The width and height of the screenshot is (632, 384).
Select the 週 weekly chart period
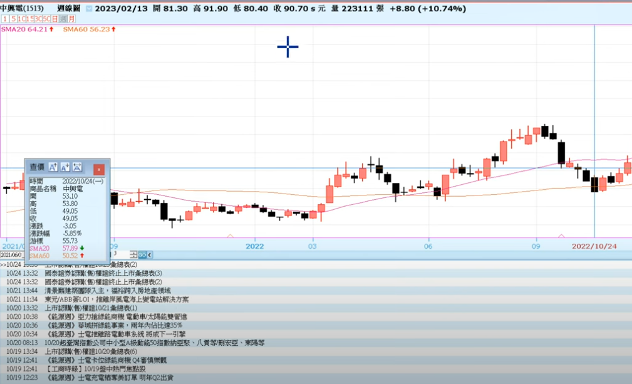pos(63,19)
